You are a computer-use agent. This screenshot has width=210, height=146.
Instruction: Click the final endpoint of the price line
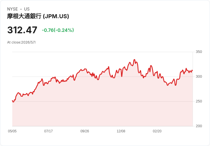(x=193, y=70)
